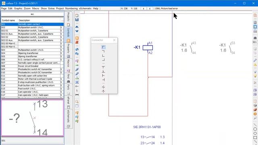
Task: Select row S15 Foot switch 1 N.C.
Action: click(32, 89)
